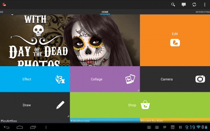Tap the battery status icon
210x131 pixels.
206,127
